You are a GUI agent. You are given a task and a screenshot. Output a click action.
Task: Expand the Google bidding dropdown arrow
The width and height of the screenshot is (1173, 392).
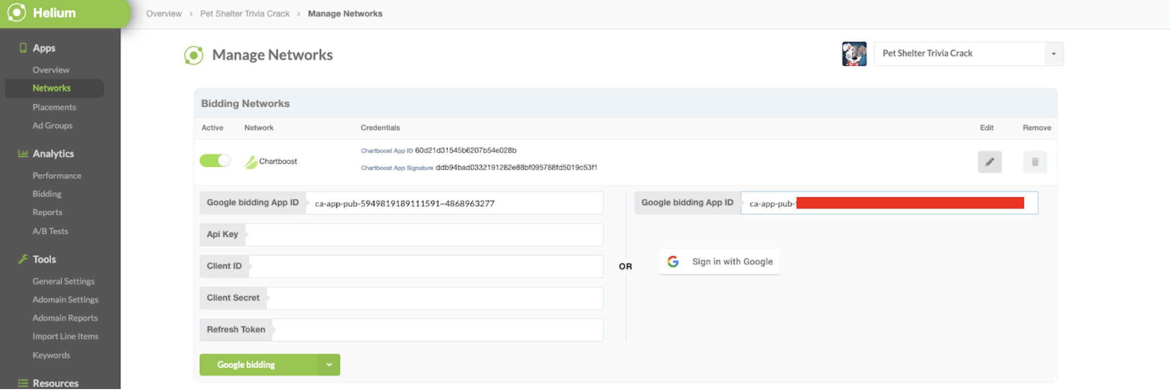coord(329,365)
